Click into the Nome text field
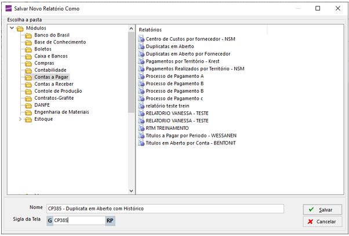Viewport: 349px width, 236px height. (x=165, y=209)
